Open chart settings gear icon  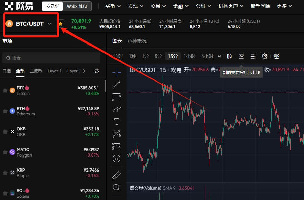[x=265, y=56]
